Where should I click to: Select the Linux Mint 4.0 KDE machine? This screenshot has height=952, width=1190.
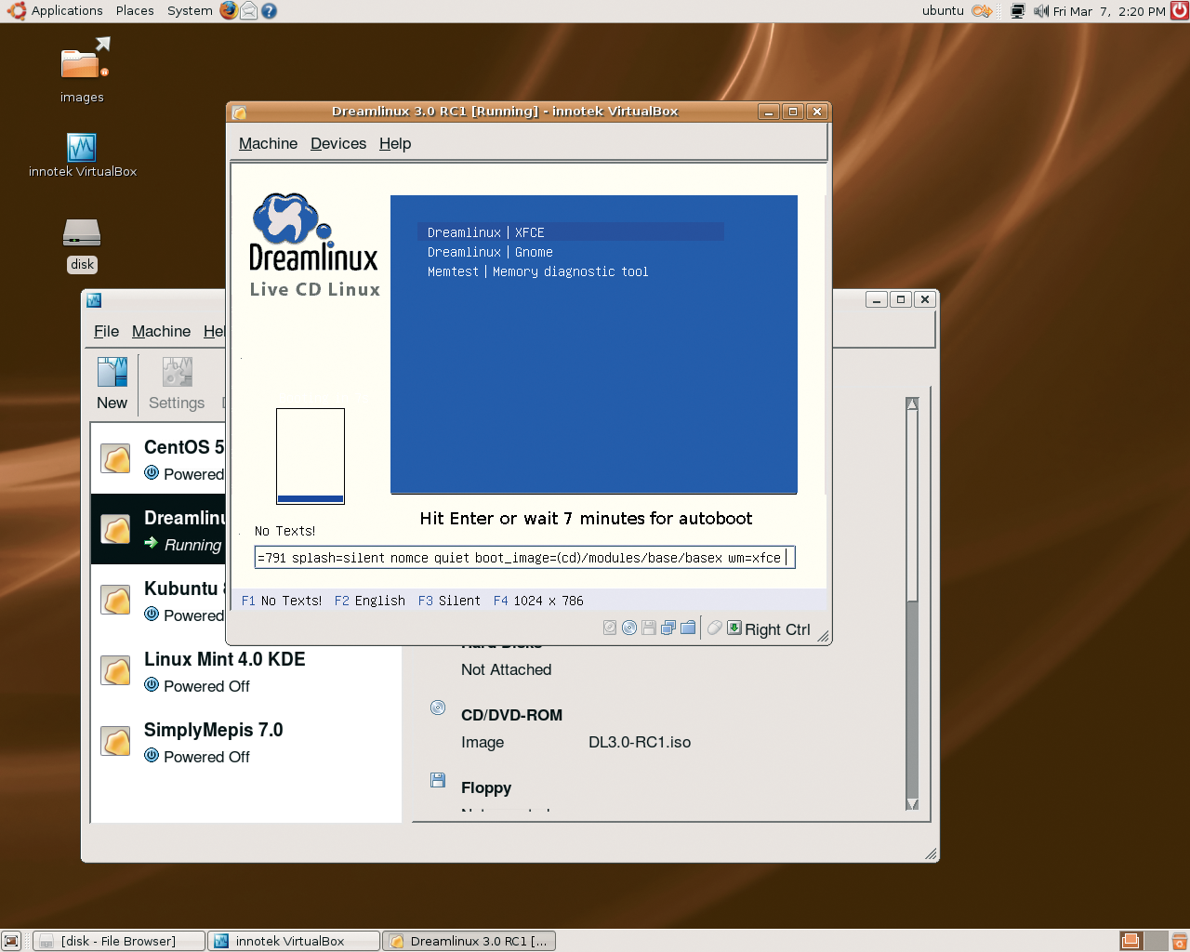[x=246, y=671]
